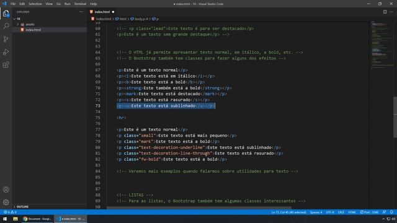This screenshot has height=223, width=397.
Task: Click the <strong> tag on line 70
Action: (134, 88)
